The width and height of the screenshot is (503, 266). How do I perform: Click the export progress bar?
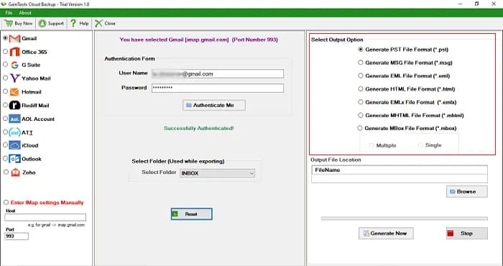coord(404,219)
